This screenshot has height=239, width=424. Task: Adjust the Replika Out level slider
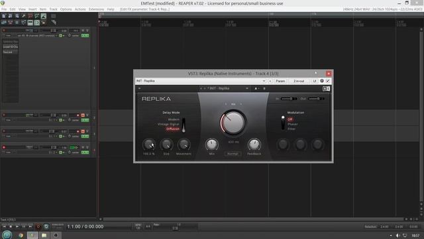coord(316,99)
